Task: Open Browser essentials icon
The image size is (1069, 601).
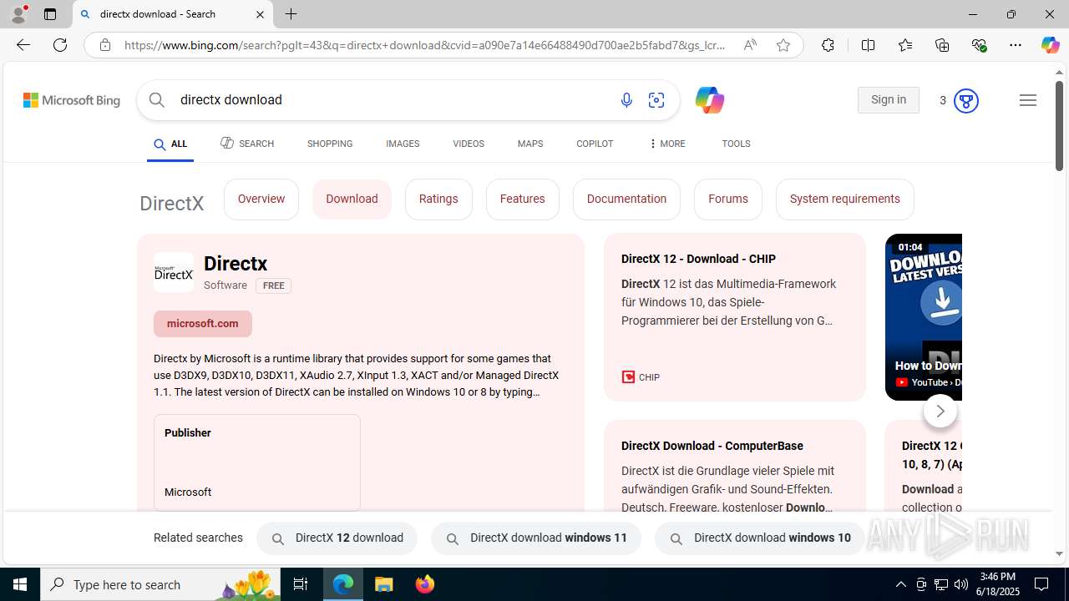Action: (980, 45)
